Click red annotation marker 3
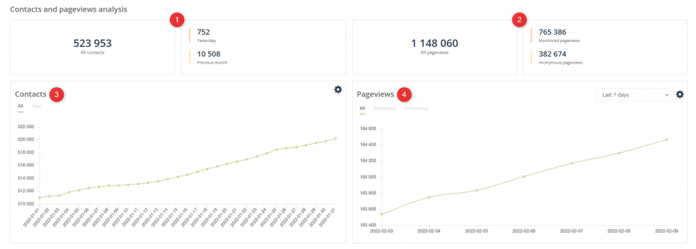 57,94
